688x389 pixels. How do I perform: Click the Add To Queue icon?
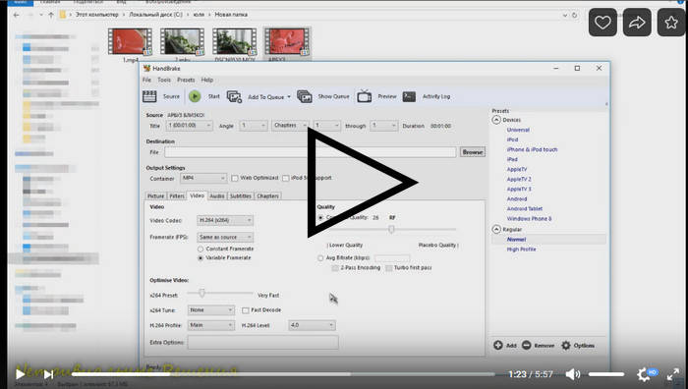234,96
